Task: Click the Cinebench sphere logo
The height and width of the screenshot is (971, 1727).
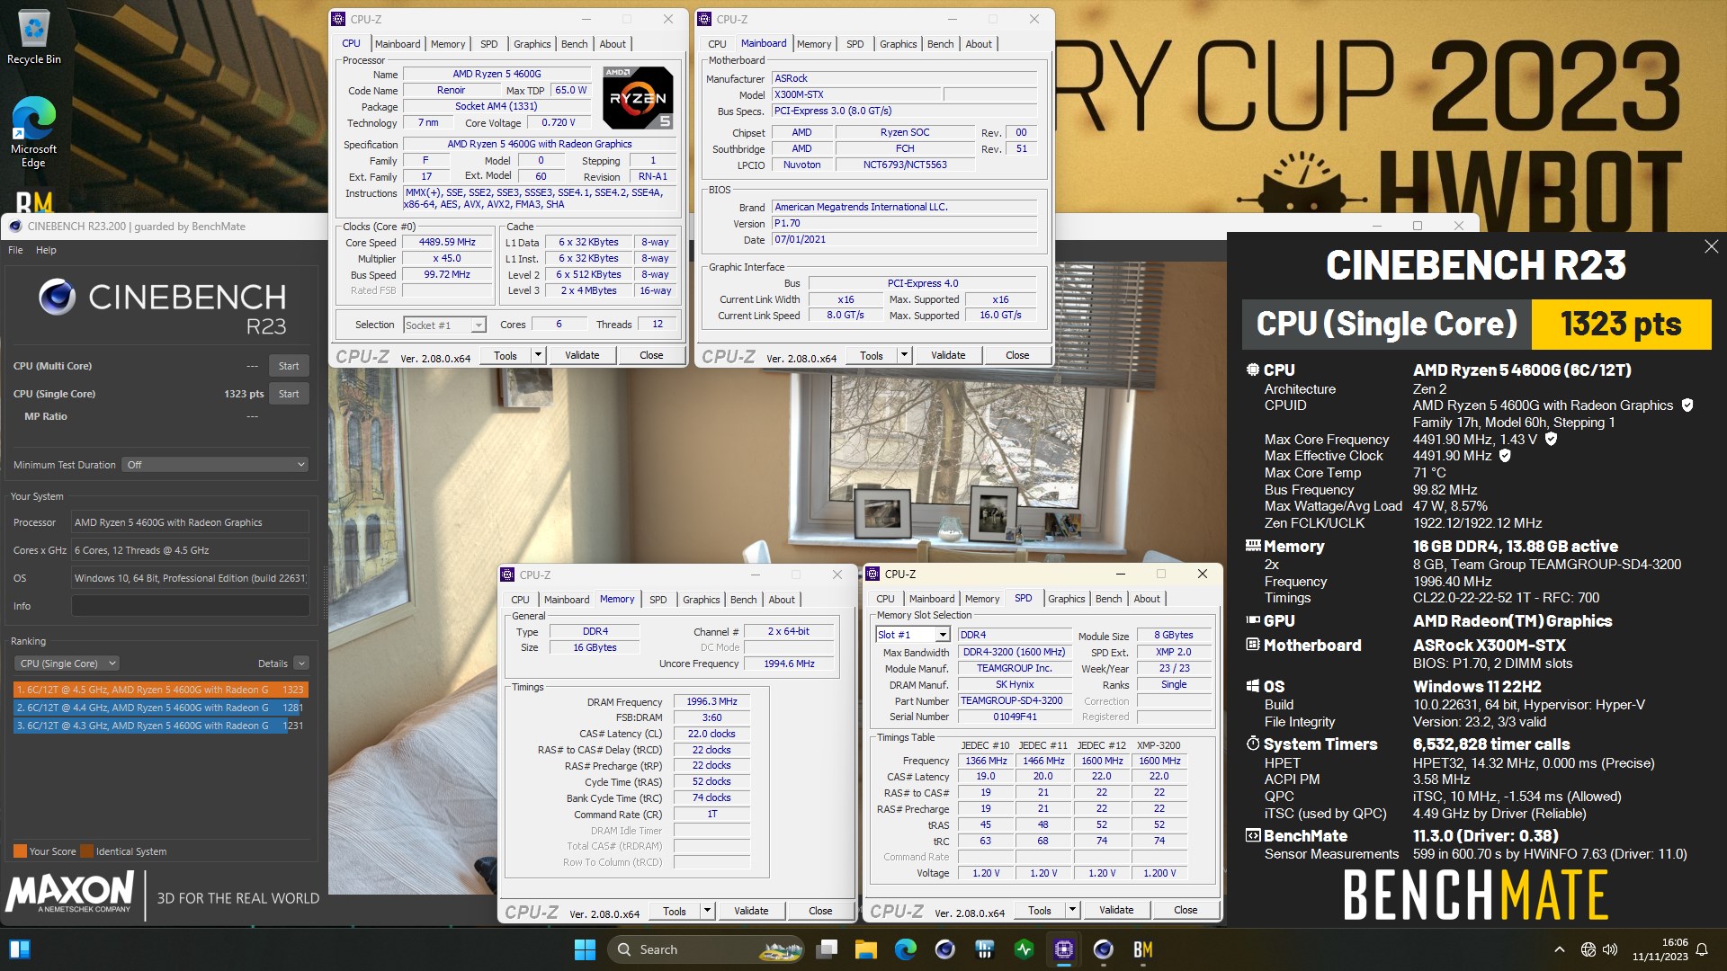Action: (57, 297)
